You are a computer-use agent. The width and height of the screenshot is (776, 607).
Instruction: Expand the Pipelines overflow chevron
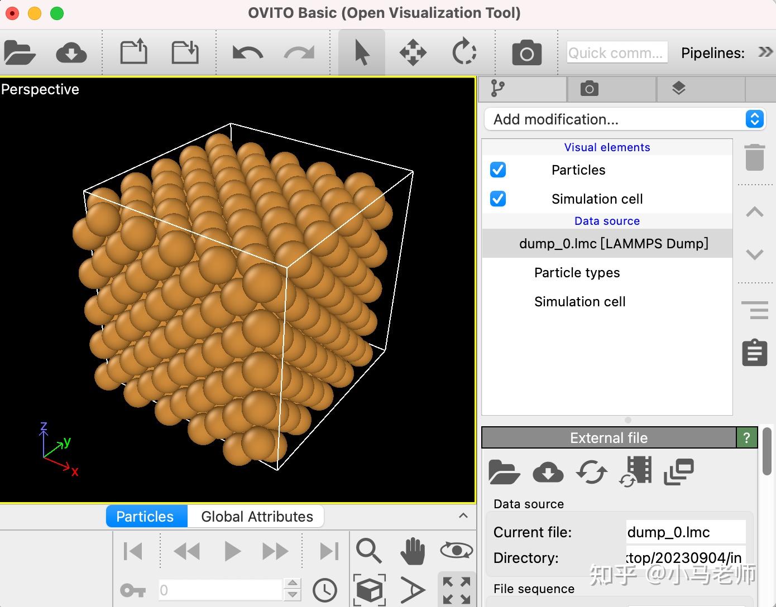(x=765, y=52)
